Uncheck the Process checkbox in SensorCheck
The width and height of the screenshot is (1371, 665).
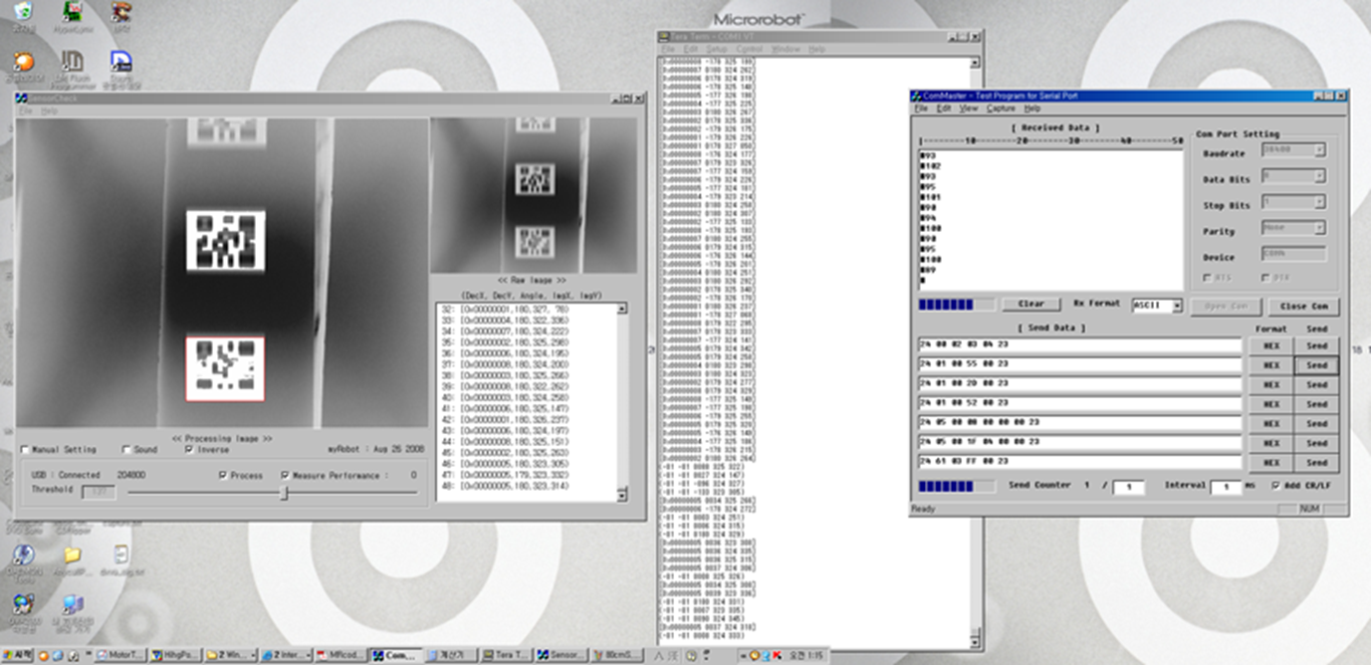[x=223, y=476]
